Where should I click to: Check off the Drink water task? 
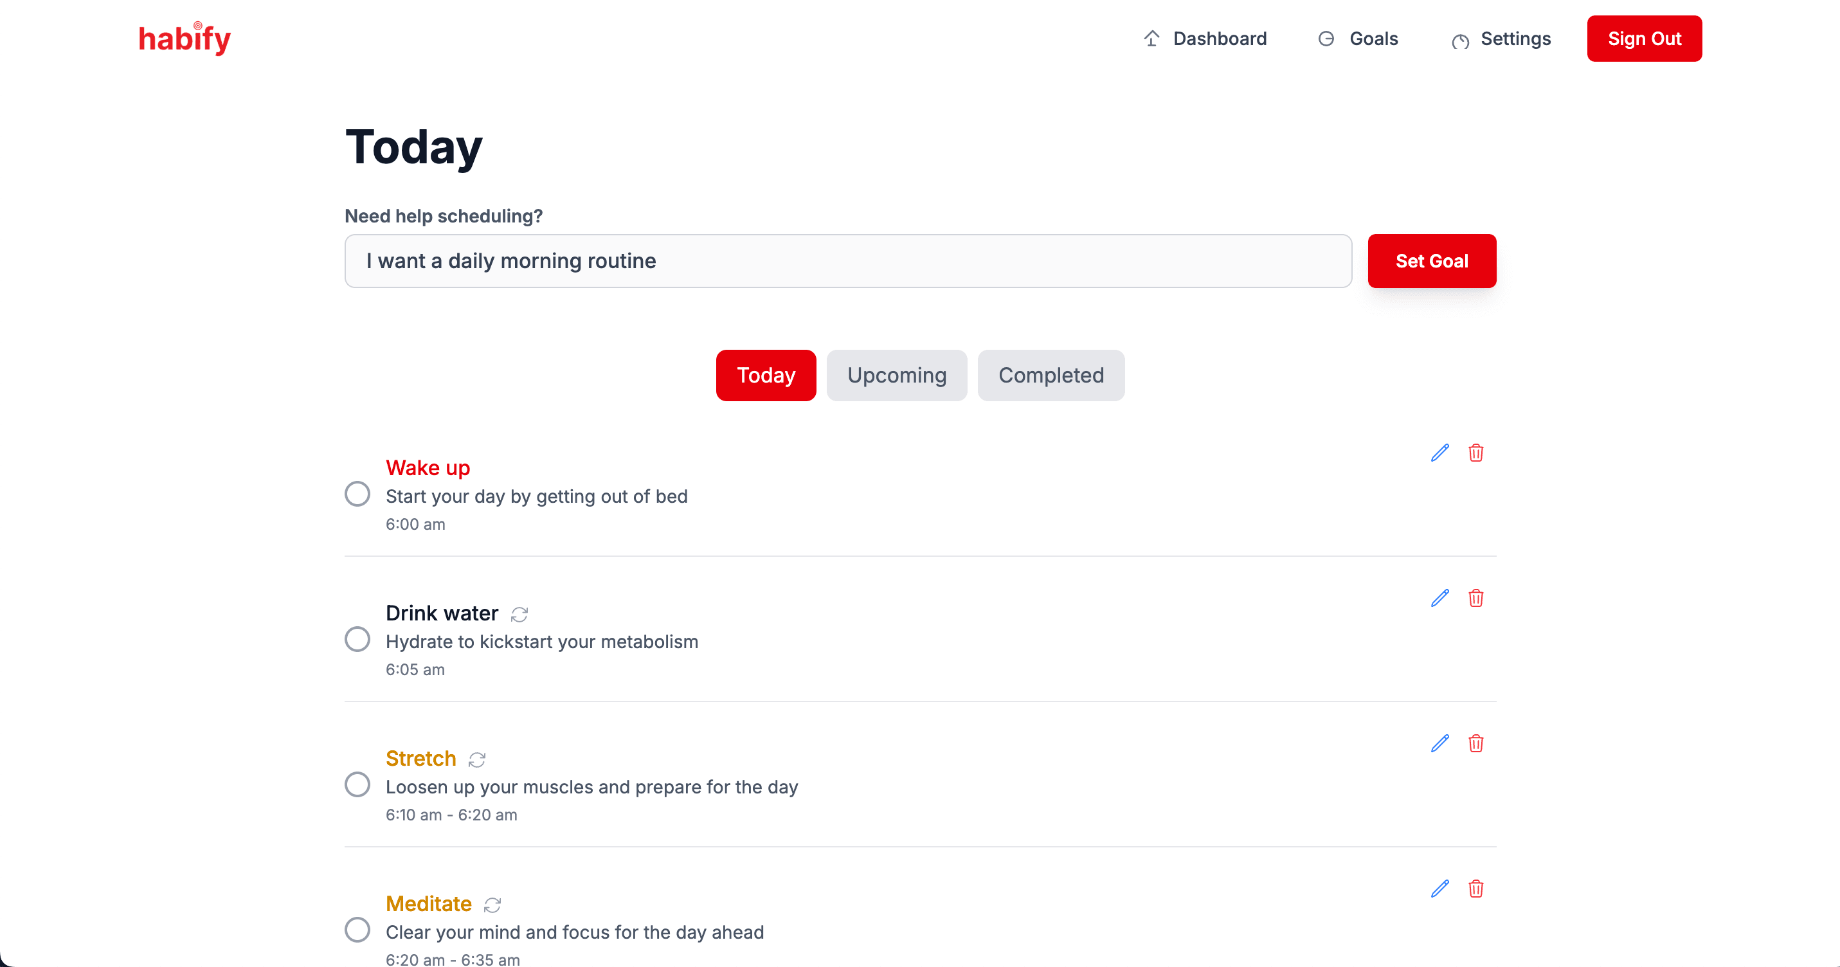tap(357, 639)
